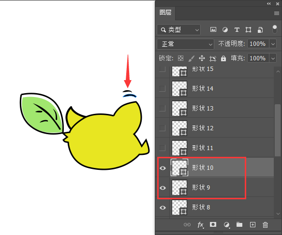Image resolution: width=282 pixels, height=235 pixels.
Task: Filter for adjustment layers icon
Action: (x=225, y=29)
